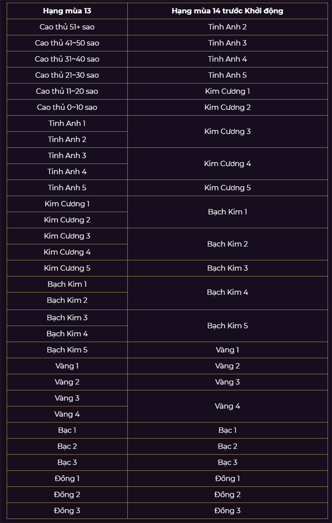Click the 'Kim Cương 4' season 14 cell
This screenshot has height=523, width=332.
point(227,164)
